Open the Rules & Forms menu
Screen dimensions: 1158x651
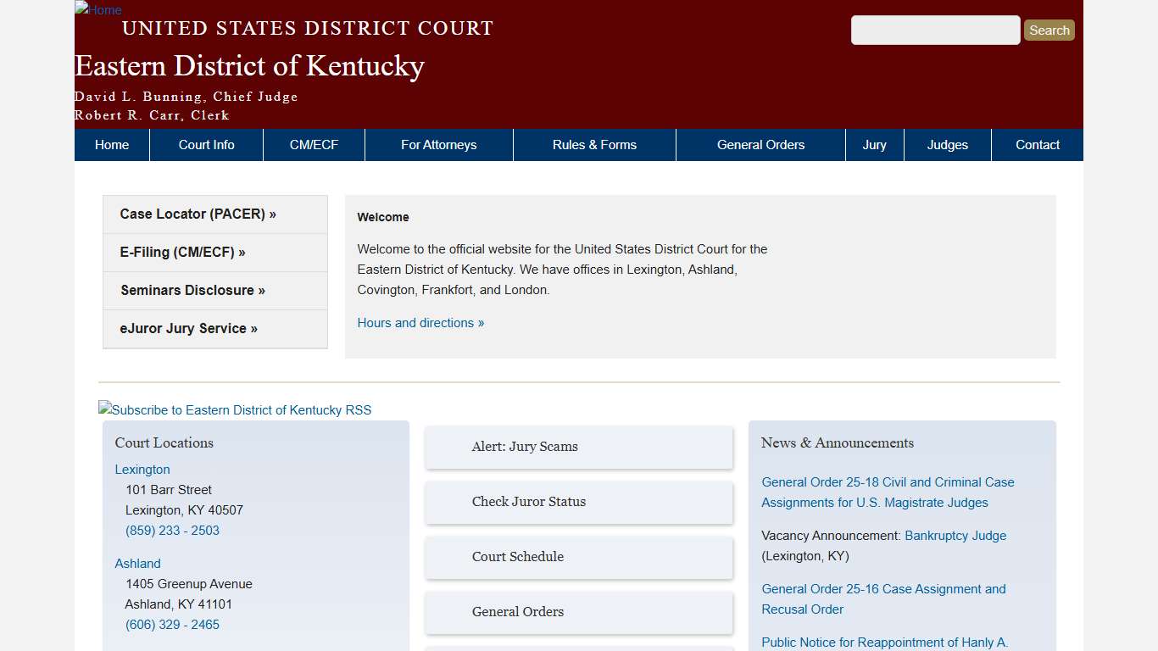[594, 144]
